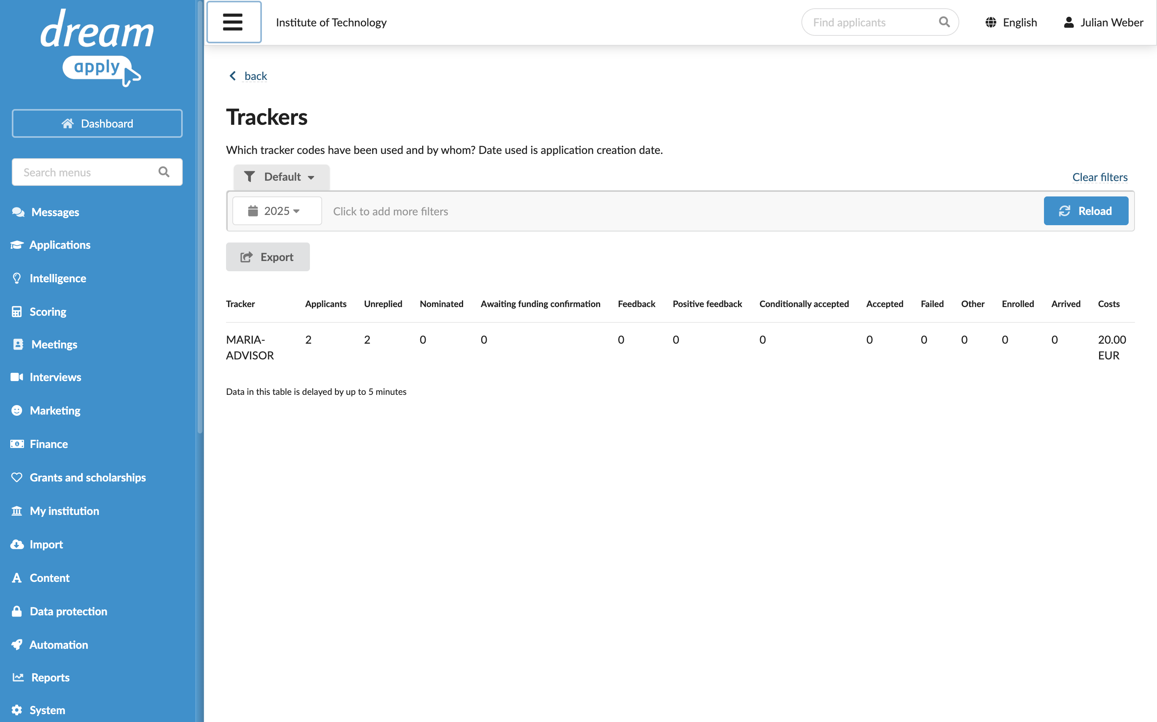Click the sidebar vertical scrollbar
Viewport: 1157px width, 722px height.
pos(200,218)
